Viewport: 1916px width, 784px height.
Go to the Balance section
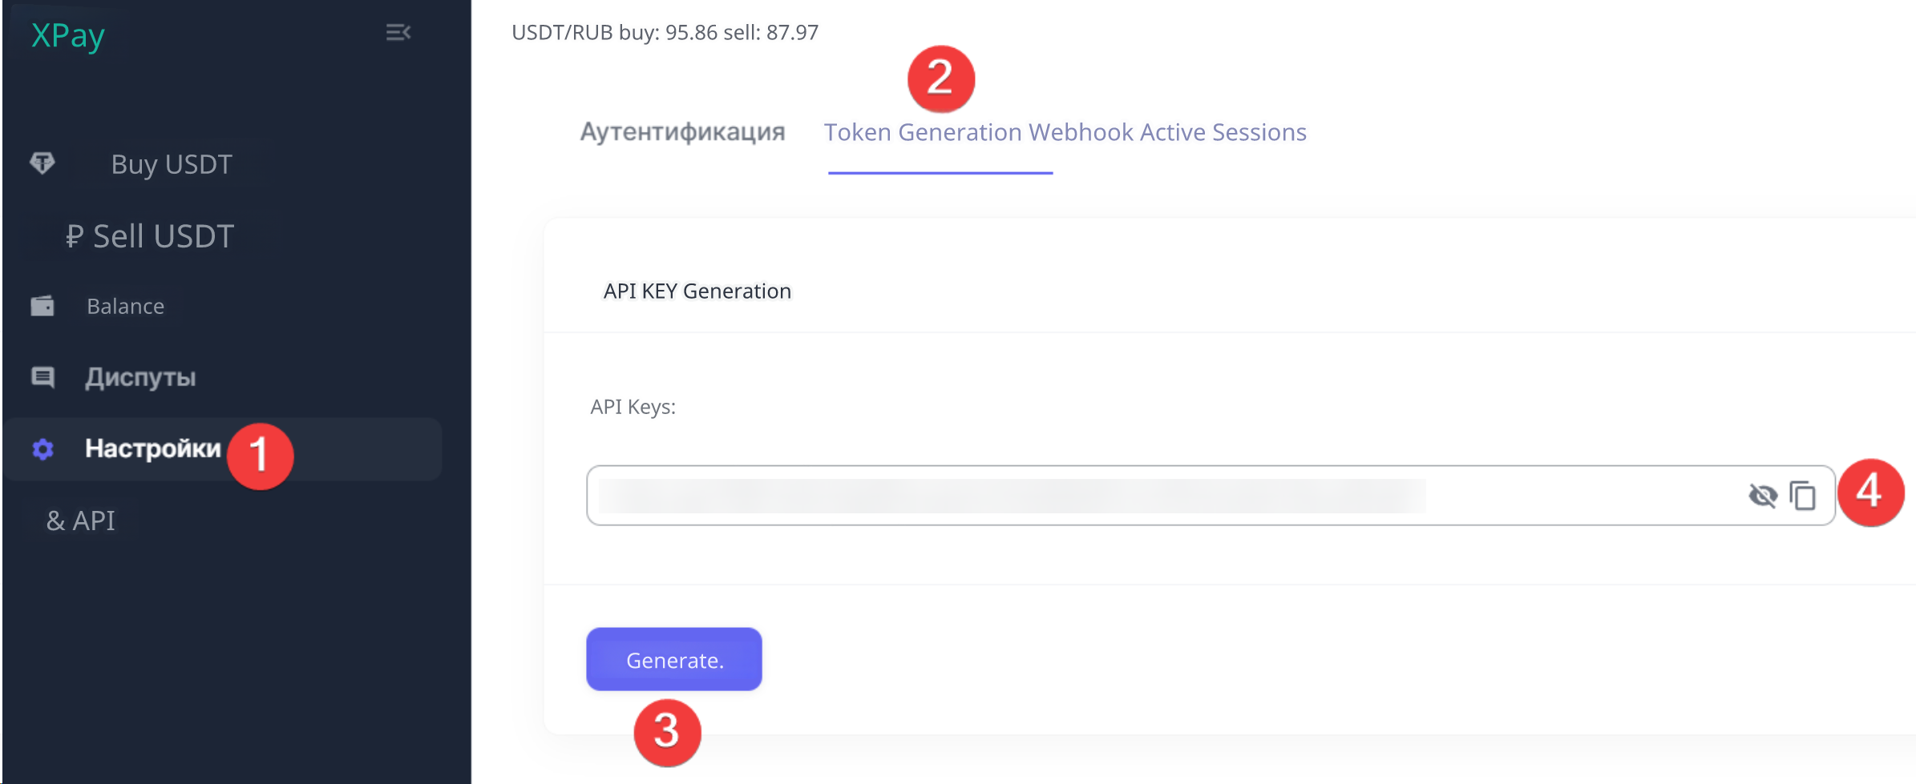125,306
